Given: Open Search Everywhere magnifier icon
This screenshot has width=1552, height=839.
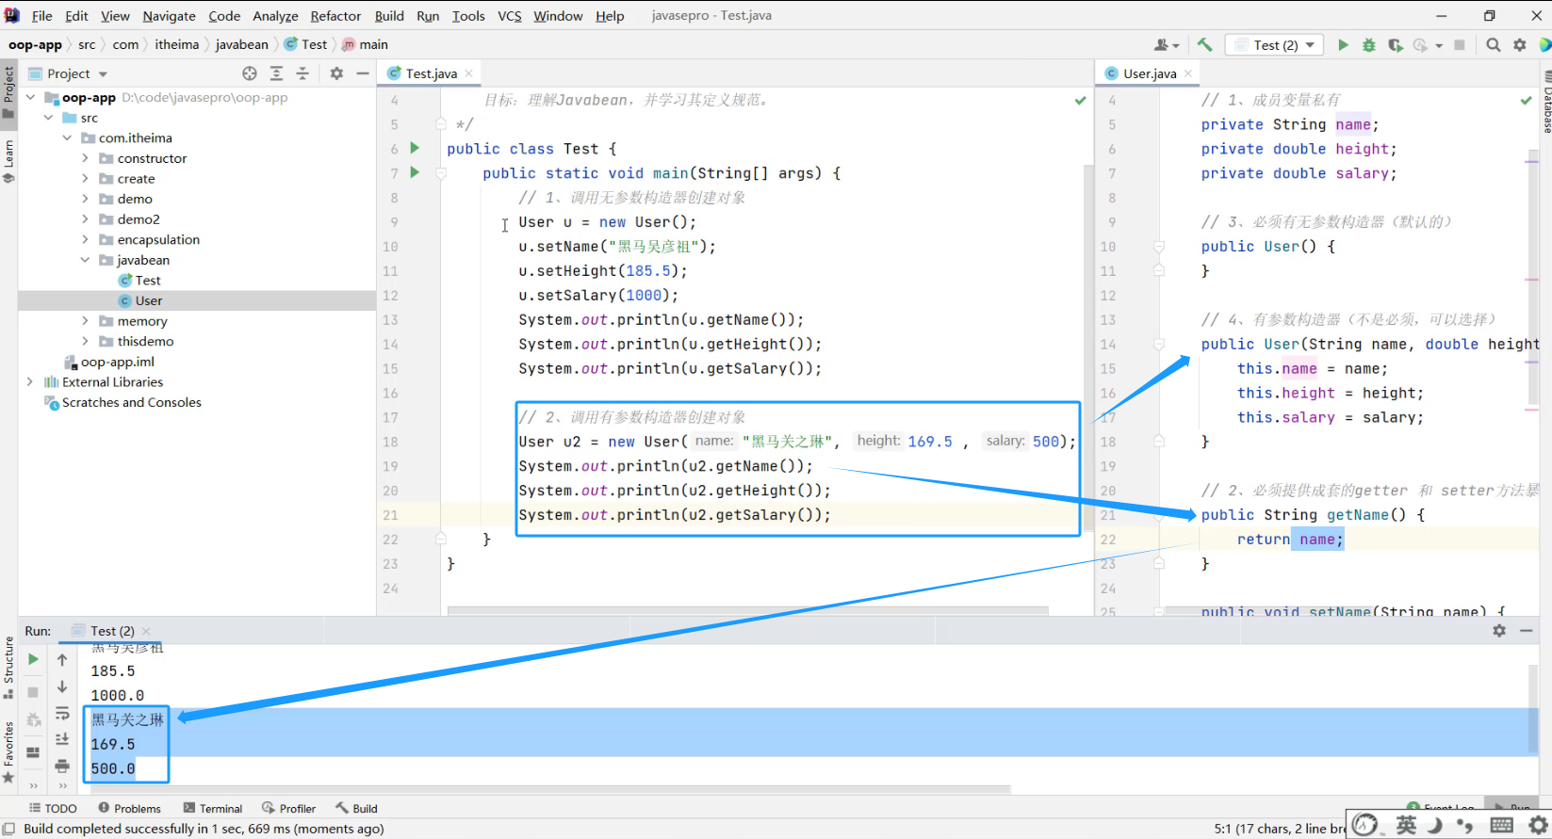Looking at the screenshot, I should pyautogui.click(x=1494, y=44).
